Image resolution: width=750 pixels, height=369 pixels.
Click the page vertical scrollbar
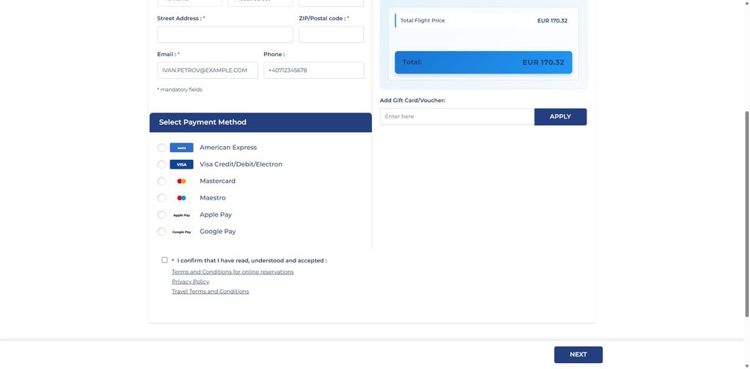click(747, 214)
